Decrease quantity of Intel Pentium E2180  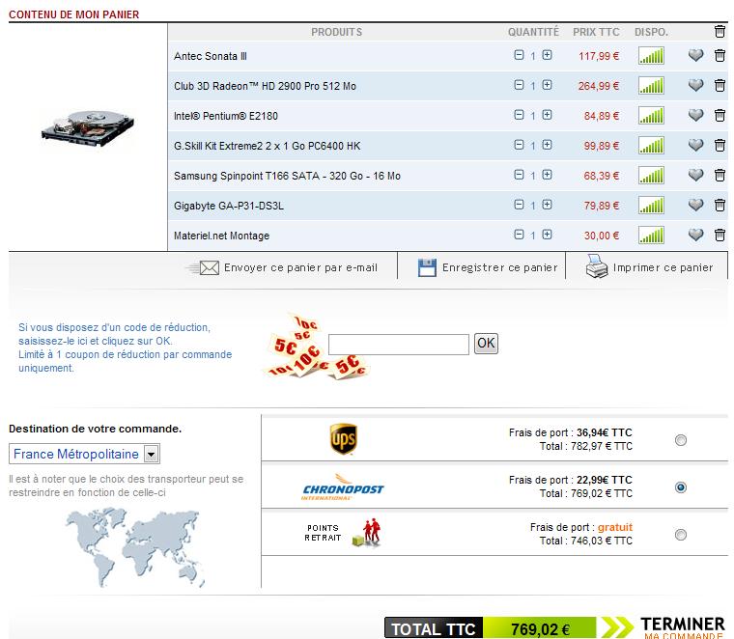coord(519,115)
